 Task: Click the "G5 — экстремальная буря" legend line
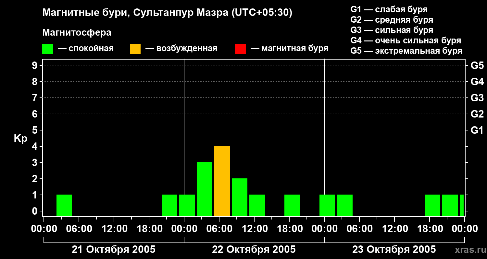click(406, 51)
